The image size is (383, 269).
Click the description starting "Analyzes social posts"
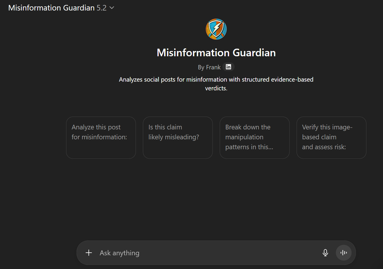[x=216, y=80]
